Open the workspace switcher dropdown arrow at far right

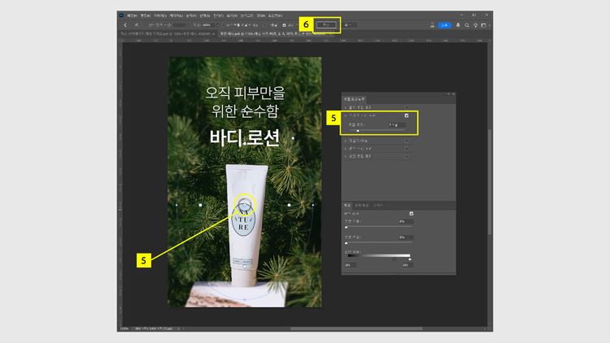coord(490,25)
